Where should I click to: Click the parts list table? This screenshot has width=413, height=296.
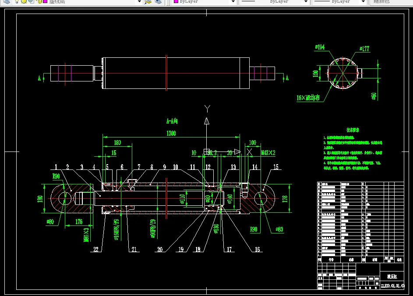(x=360, y=222)
